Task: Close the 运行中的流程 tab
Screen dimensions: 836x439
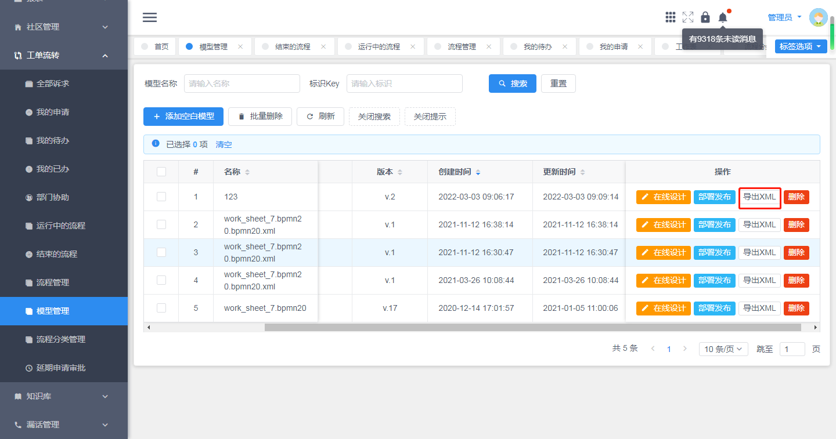Action: (413, 46)
